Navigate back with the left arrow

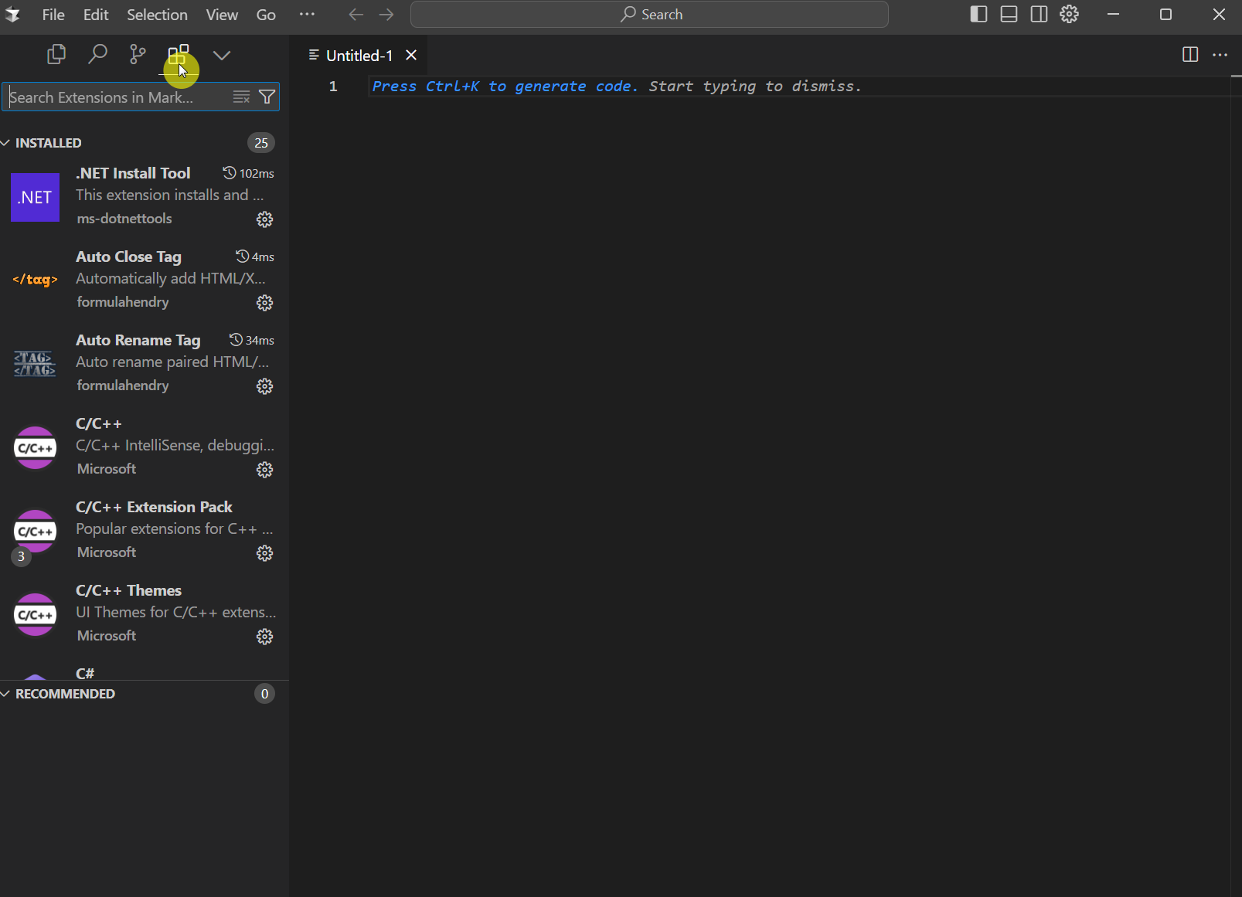click(356, 15)
